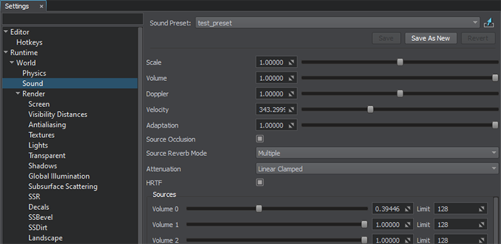Viewport: 501px width, 244px height.
Task: Open Subsurface Scattering settings
Action: 63,187
